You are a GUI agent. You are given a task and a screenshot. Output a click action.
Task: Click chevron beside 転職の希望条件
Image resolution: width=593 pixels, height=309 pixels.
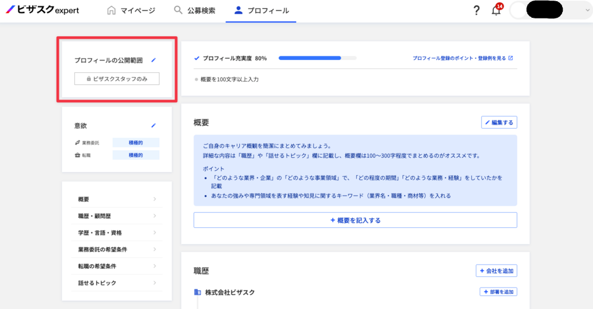click(155, 266)
